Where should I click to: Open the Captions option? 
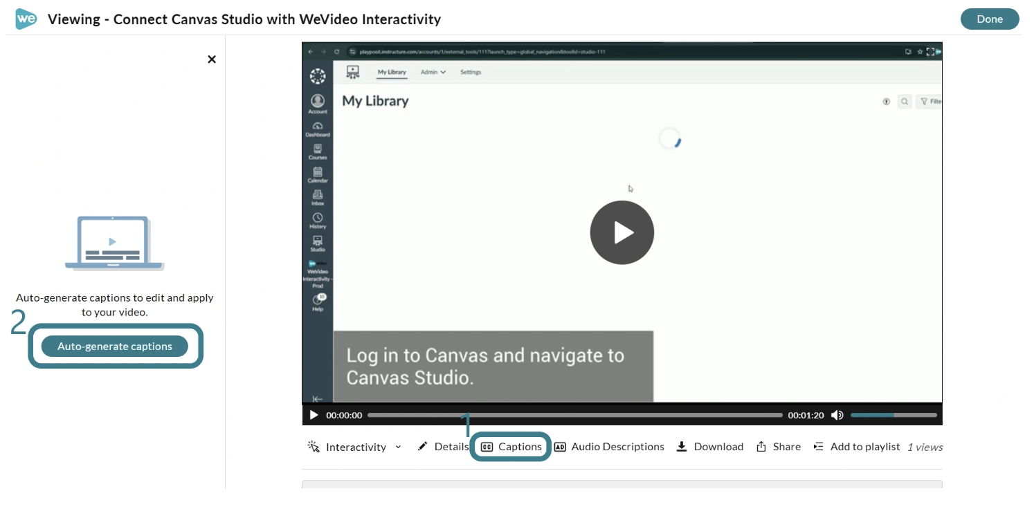coord(511,447)
